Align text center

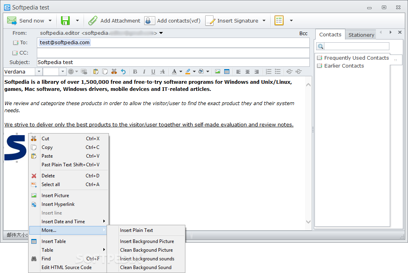[x=248, y=72]
